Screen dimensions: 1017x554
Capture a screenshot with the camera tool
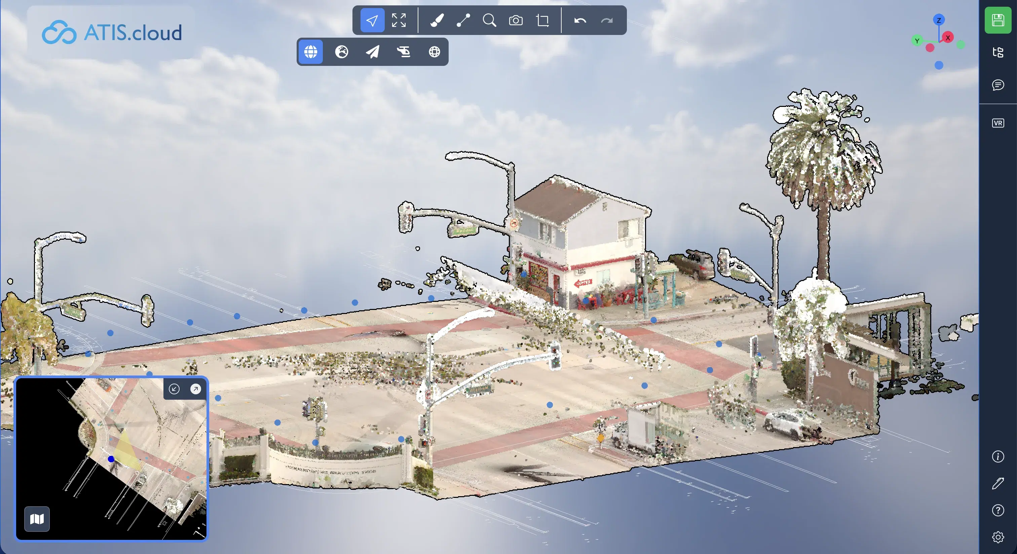[516, 21]
